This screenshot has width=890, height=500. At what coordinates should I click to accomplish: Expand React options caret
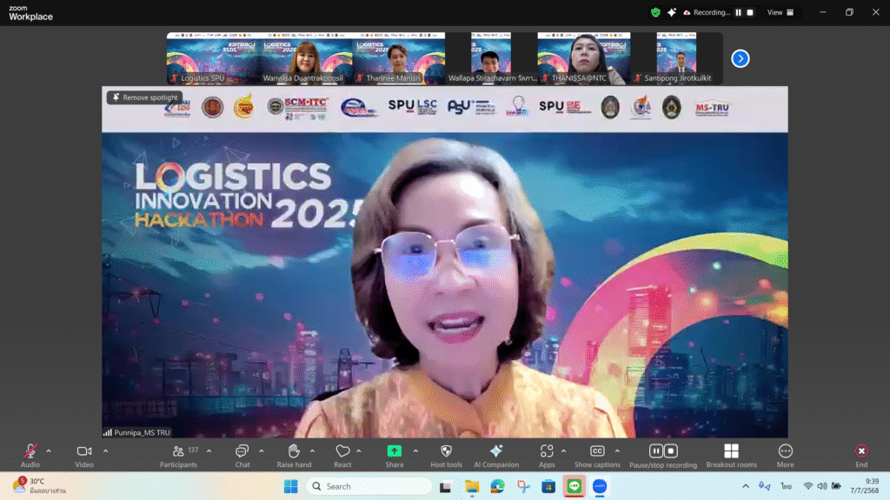[x=359, y=451]
